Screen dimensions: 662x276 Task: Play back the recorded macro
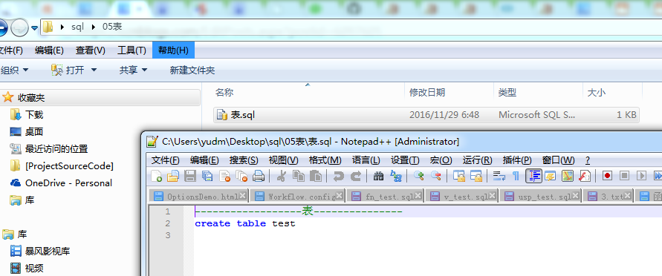641,176
